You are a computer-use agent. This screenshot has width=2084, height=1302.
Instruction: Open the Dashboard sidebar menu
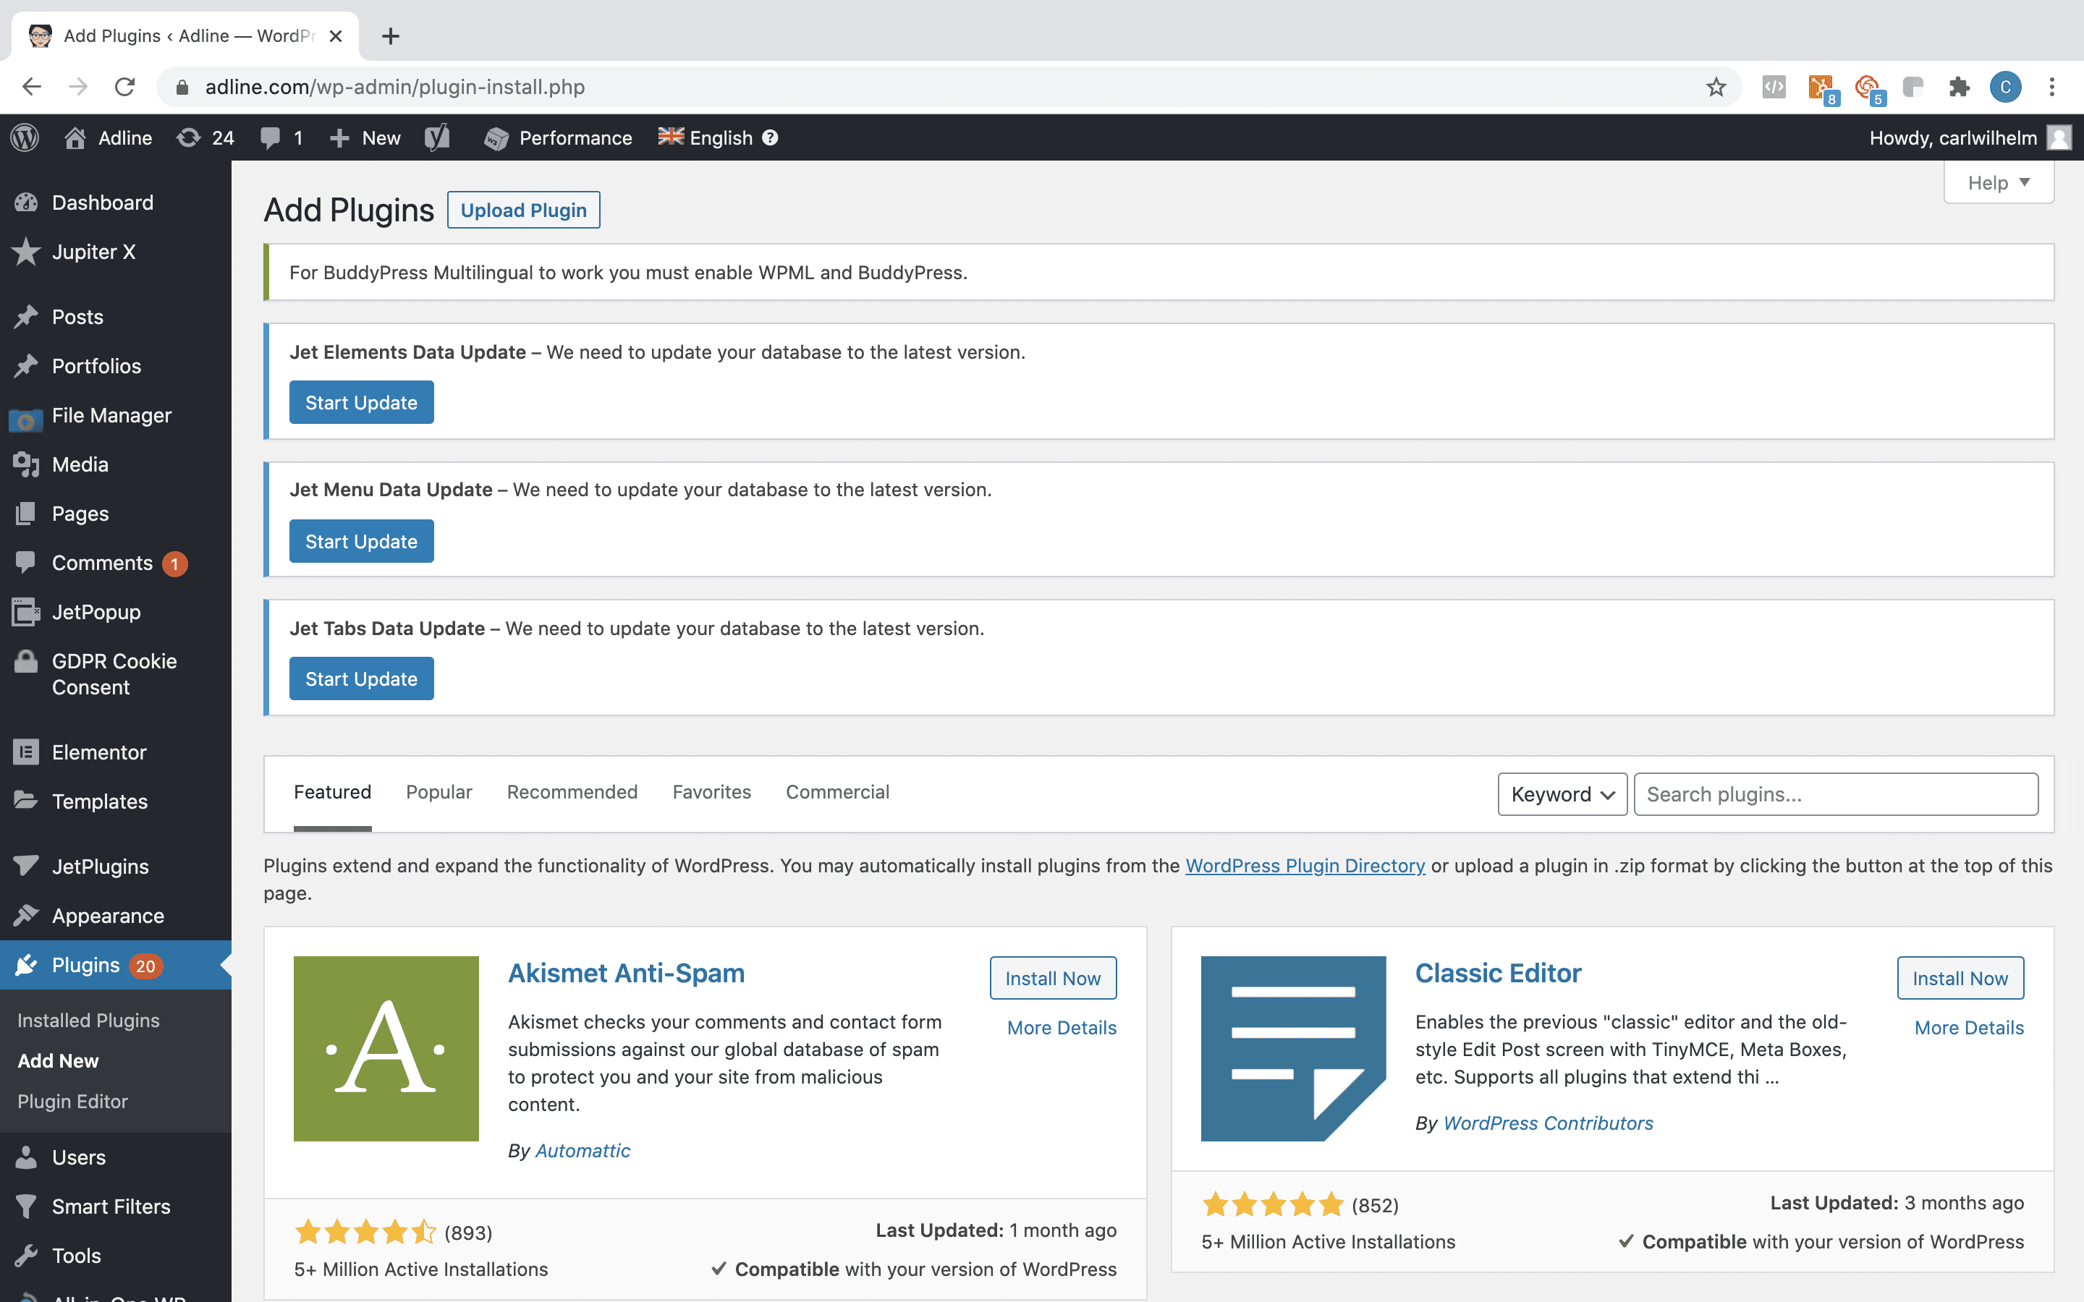click(x=115, y=203)
